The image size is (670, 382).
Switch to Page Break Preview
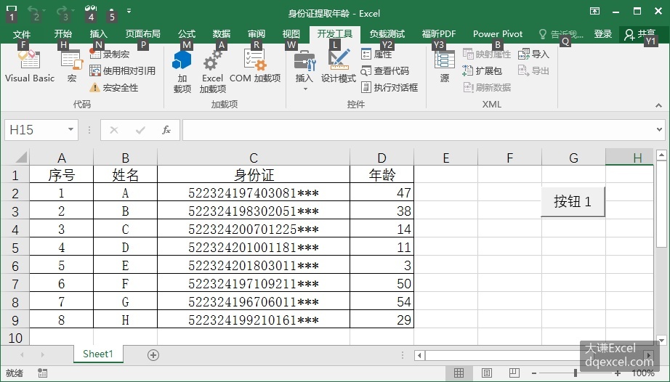click(x=514, y=373)
